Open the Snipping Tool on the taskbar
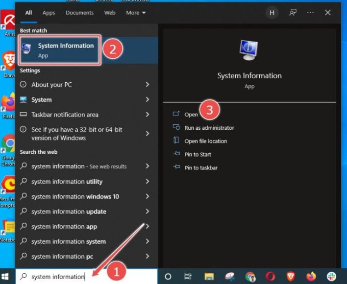 (230, 276)
